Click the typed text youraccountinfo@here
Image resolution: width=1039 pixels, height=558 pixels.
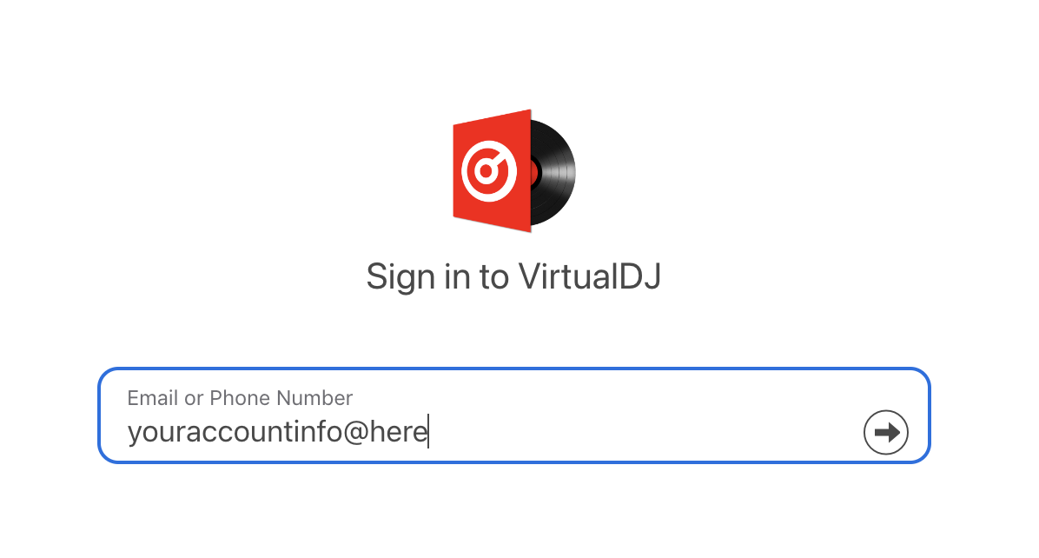coord(278,432)
